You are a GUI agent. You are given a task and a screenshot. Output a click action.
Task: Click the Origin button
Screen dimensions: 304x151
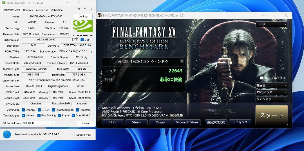160,122
